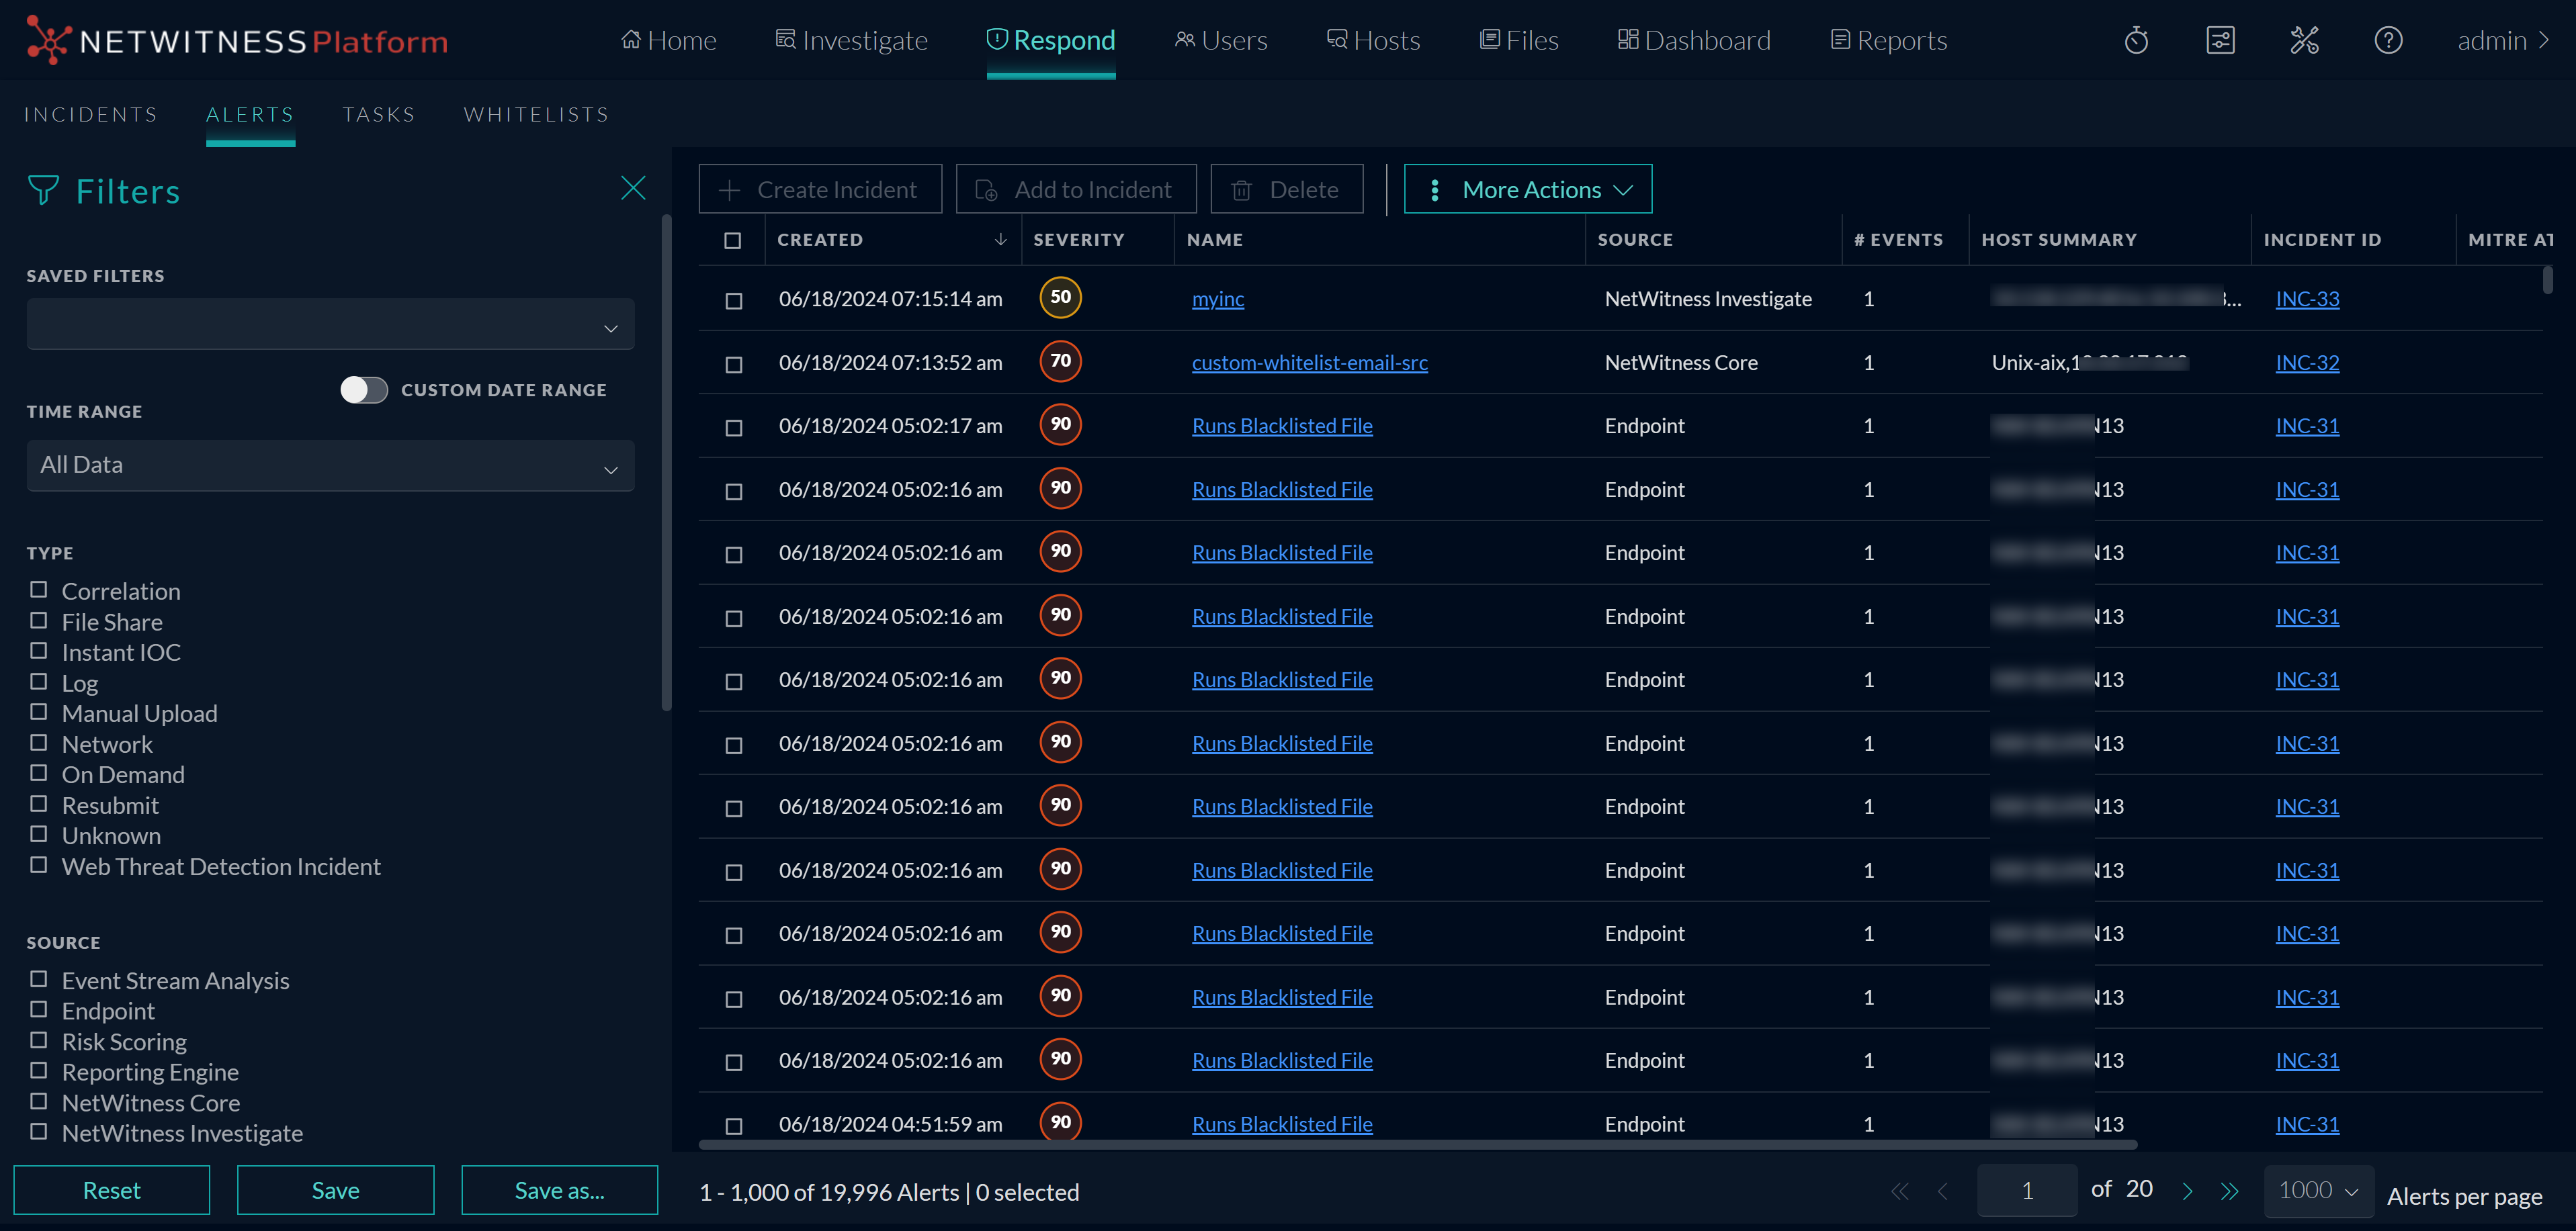Image resolution: width=2576 pixels, height=1231 pixels.
Task: Open the jobs stopwatch icon in the header
Action: tap(2136, 40)
